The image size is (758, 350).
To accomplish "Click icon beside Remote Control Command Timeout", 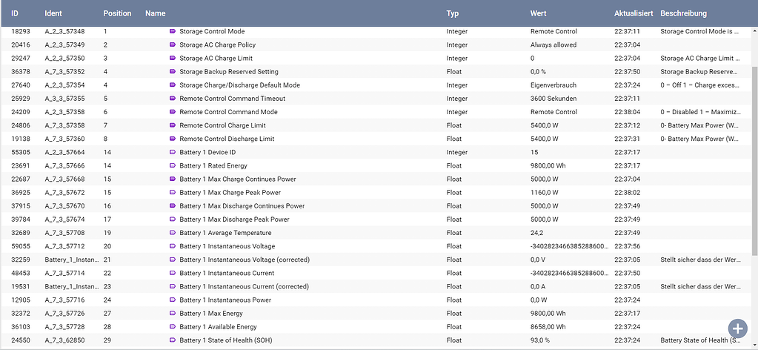I will pos(173,99).
